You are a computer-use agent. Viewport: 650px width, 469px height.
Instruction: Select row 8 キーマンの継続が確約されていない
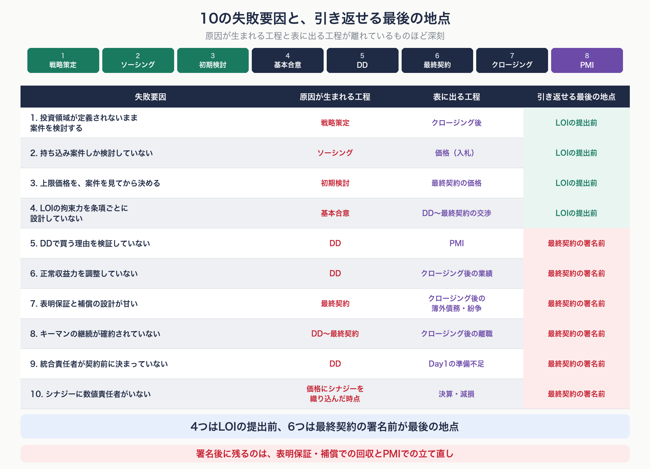coord(95,334)
